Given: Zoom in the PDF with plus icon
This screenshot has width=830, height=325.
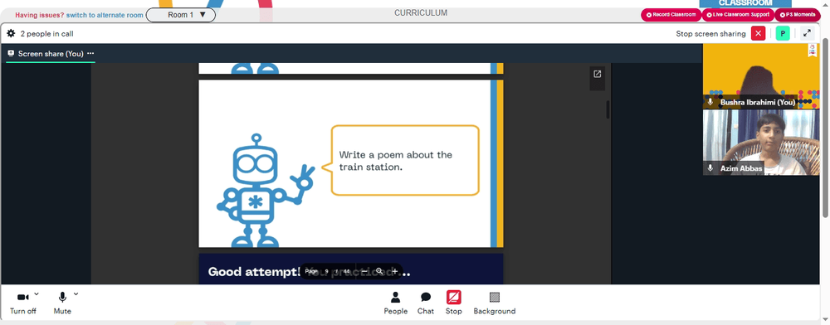Looking at the screenshot, I should [x=394, y=271].
